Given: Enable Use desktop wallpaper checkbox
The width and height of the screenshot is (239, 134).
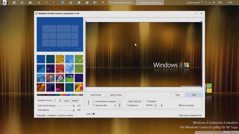Looking at the screenshot, I should (x=94, y=101).
